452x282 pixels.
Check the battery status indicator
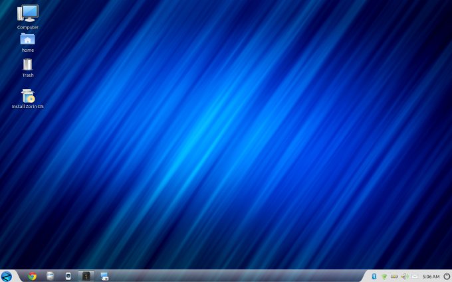tap(394, 277)
